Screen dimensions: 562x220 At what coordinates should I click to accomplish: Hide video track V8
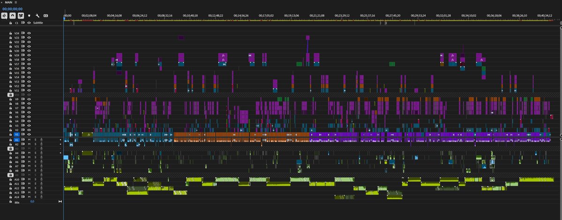(29, 103)
